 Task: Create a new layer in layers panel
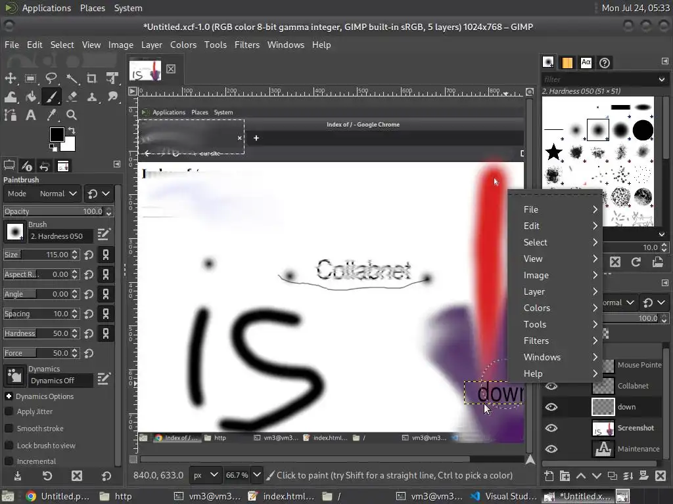click(549, 476)
